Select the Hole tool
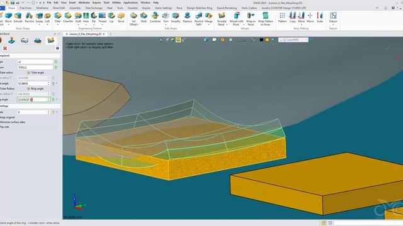 tap(86, 18)
